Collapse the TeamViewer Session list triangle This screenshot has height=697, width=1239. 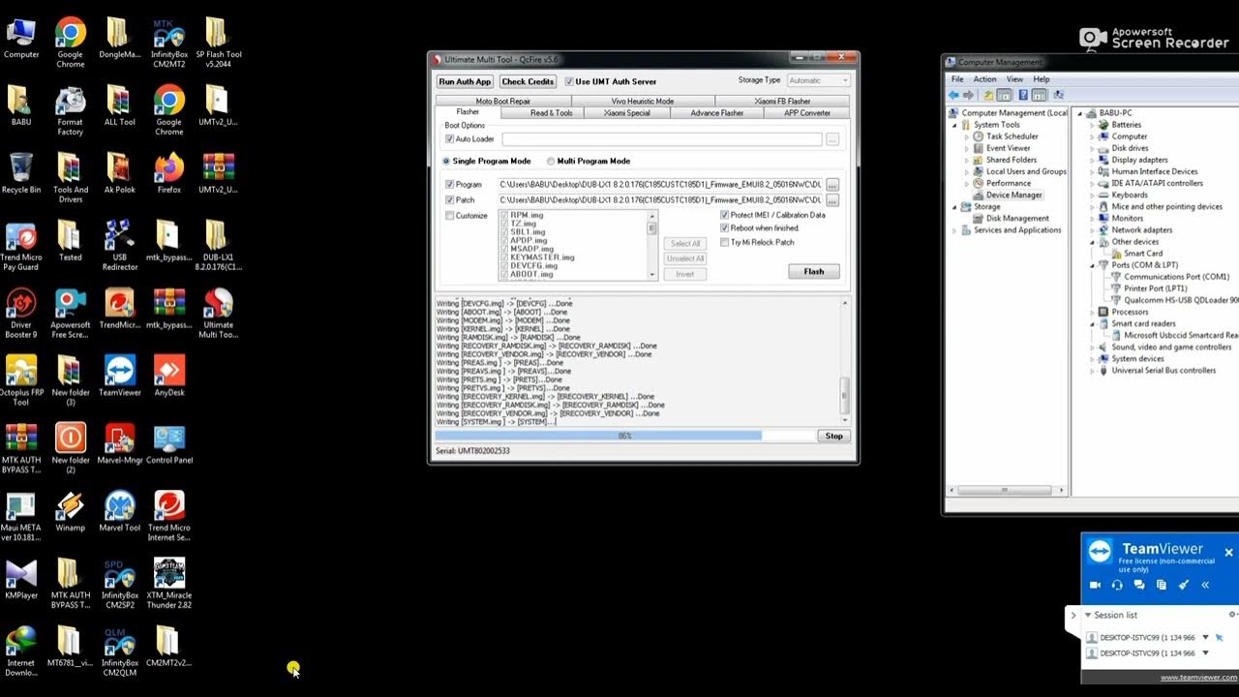click(1088, 615)
